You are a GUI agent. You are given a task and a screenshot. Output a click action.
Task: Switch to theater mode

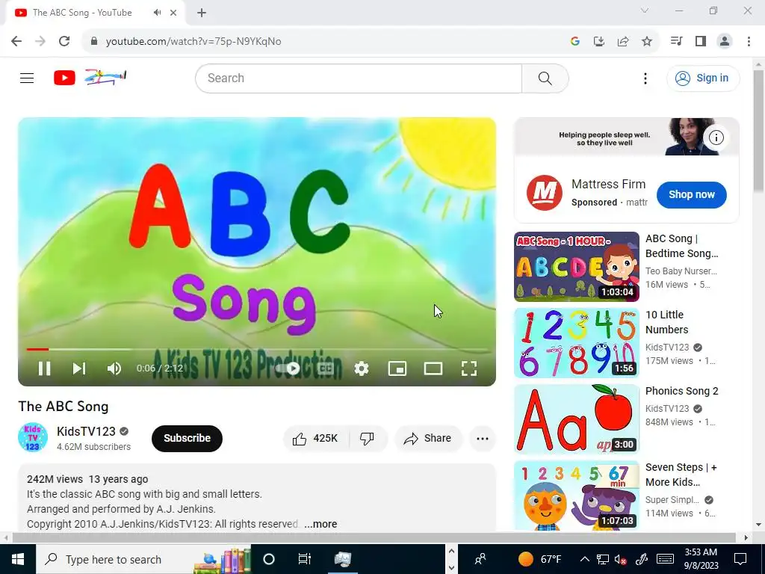[433, 368]
